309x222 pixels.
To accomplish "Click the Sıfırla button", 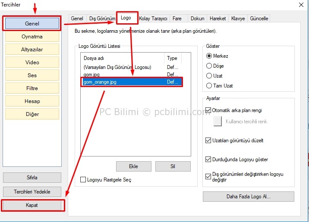I will (x=32, y=178).
